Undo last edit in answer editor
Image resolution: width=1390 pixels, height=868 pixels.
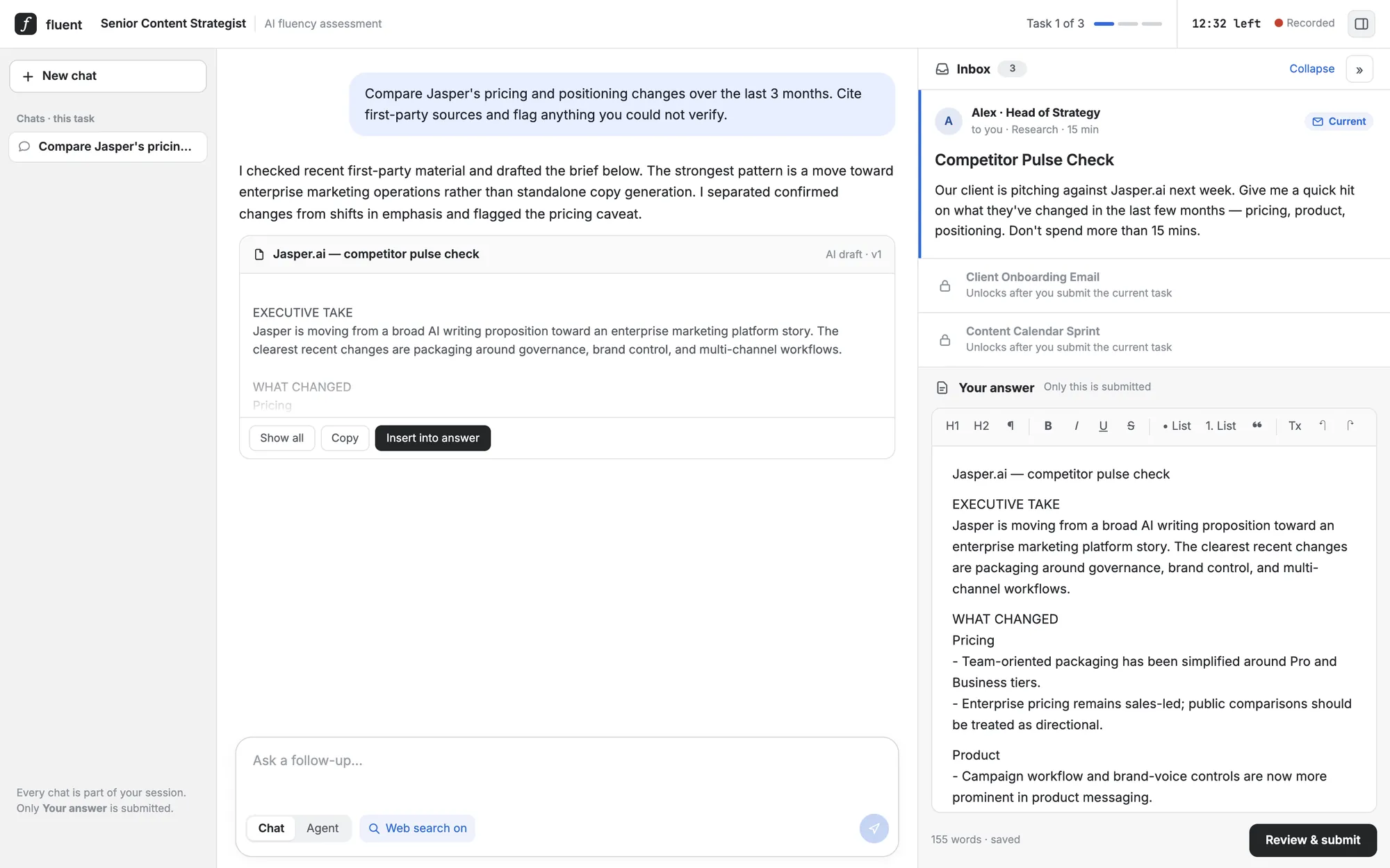point(1323,426)
